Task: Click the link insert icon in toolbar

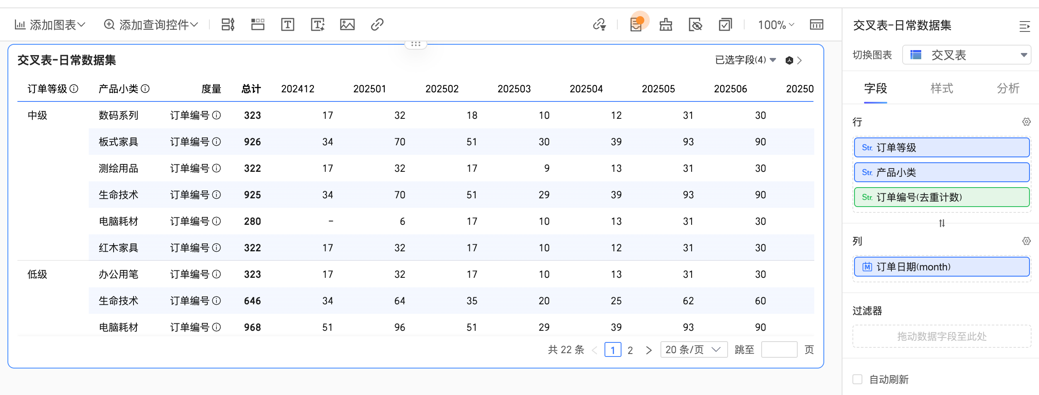Action: click(377, 25)
